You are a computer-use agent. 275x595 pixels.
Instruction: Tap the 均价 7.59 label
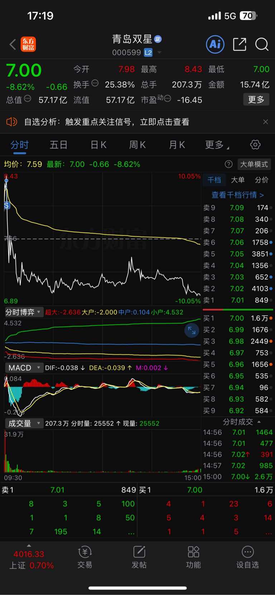click(x=23, y=164)
